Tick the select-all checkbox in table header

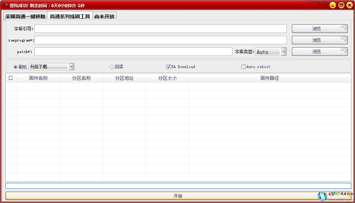(x=11, y=78)
